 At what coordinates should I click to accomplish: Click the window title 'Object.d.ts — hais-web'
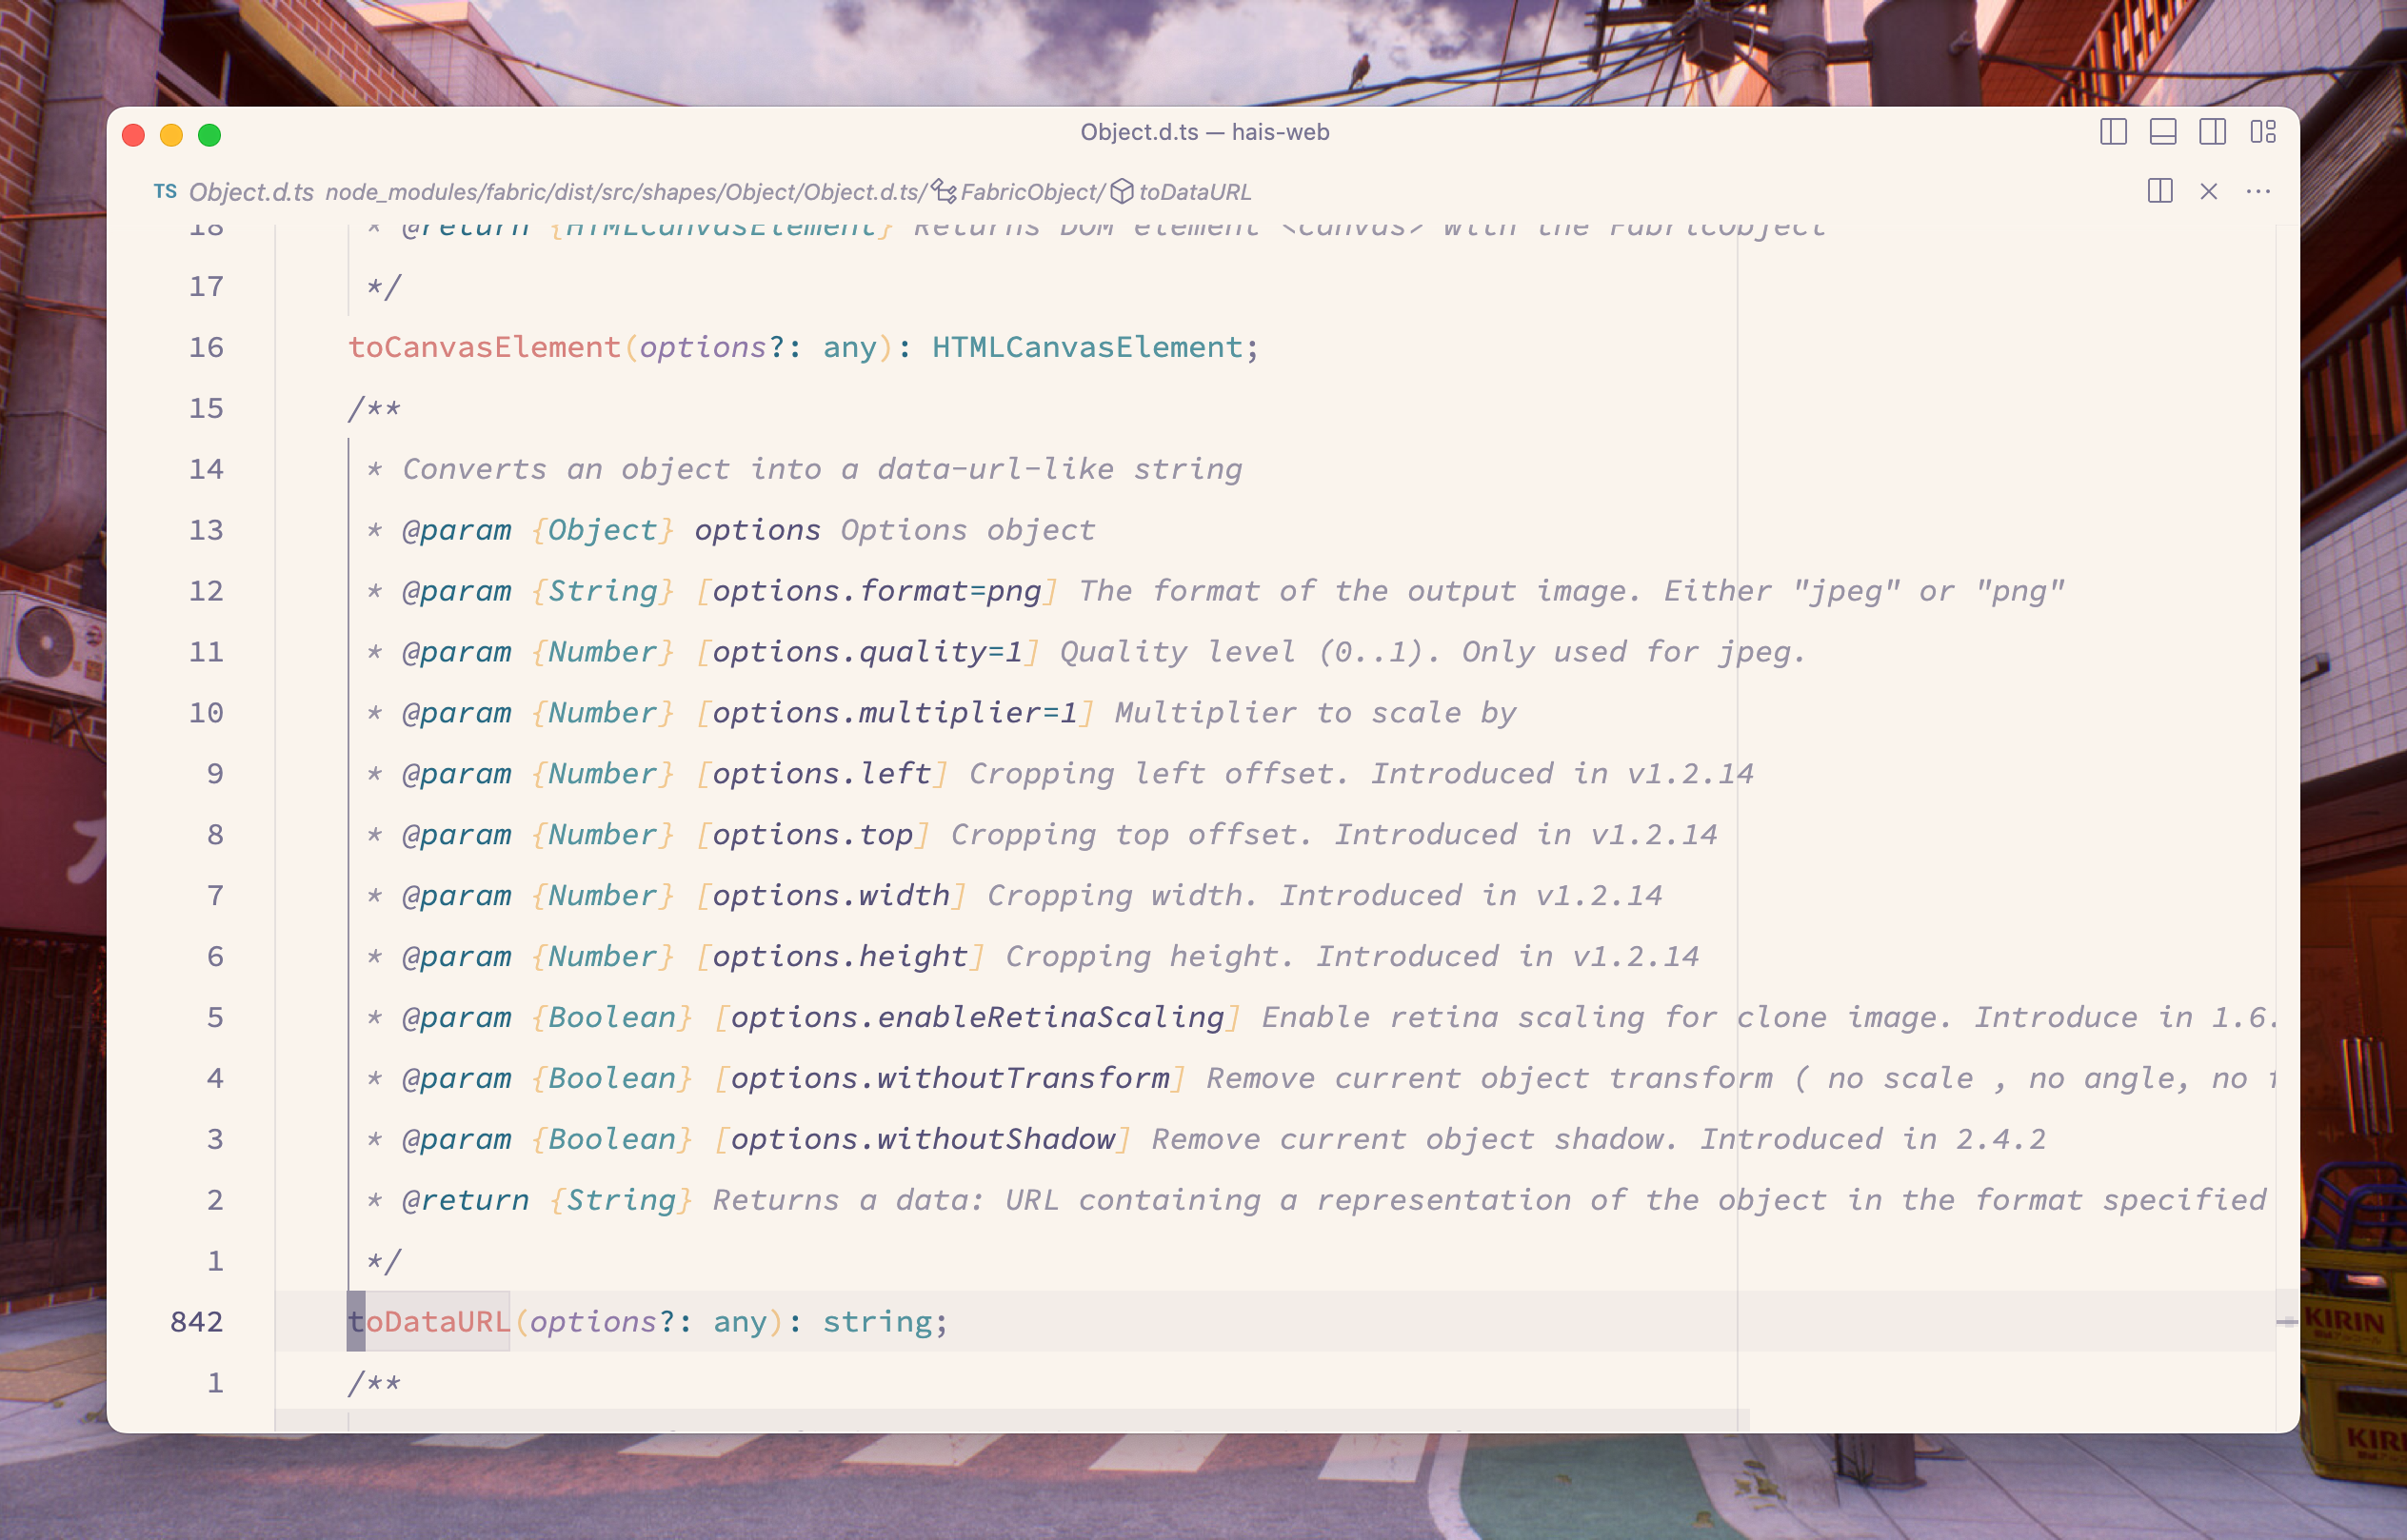[1204, 132]
